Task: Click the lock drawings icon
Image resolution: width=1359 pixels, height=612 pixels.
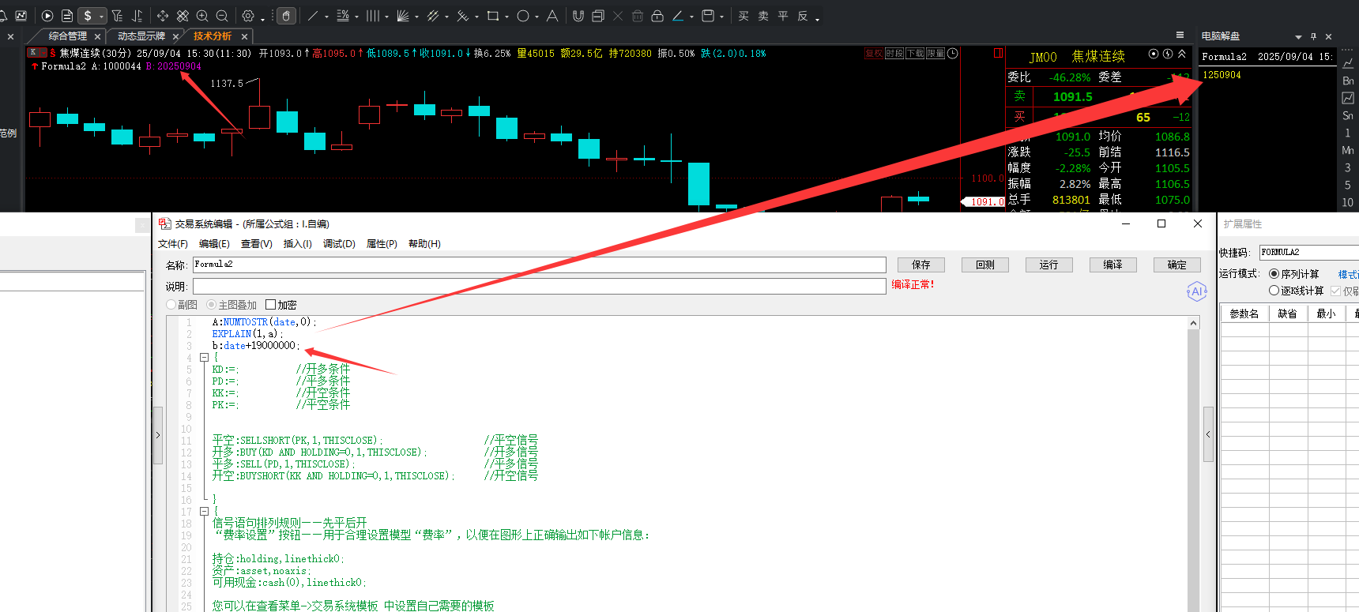Action: click(x=657, y=16)
